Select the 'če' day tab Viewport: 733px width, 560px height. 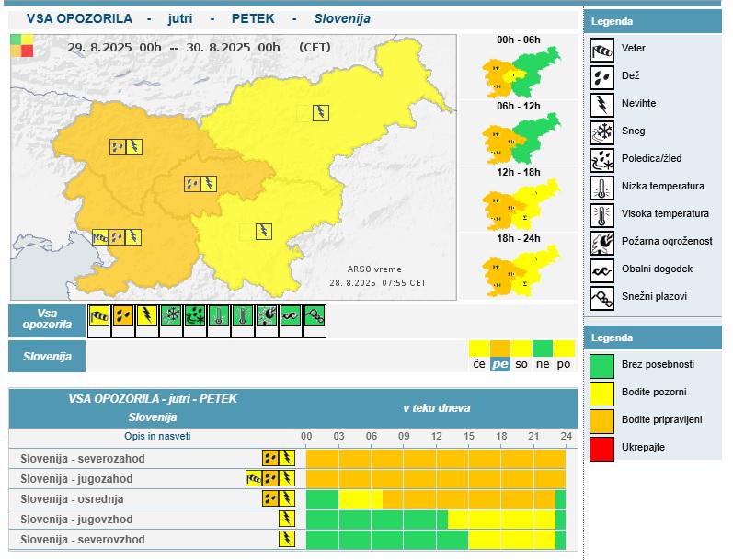(x=478, y=364)
